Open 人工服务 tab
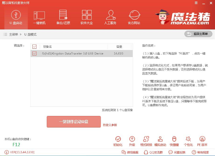The width and height of the screenshot is (215, 156). [x=110, y=18]
